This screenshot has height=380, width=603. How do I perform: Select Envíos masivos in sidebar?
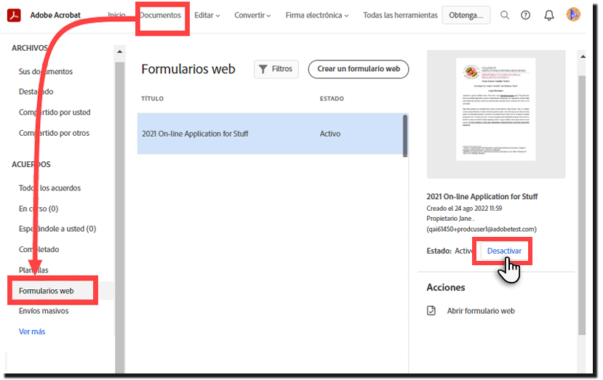44,311
